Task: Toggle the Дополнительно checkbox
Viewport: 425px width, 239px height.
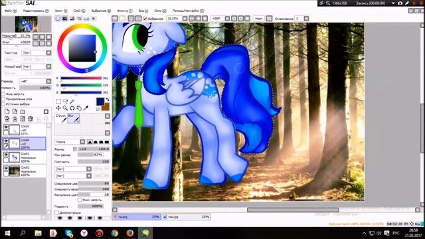Action: pos(56,212)
